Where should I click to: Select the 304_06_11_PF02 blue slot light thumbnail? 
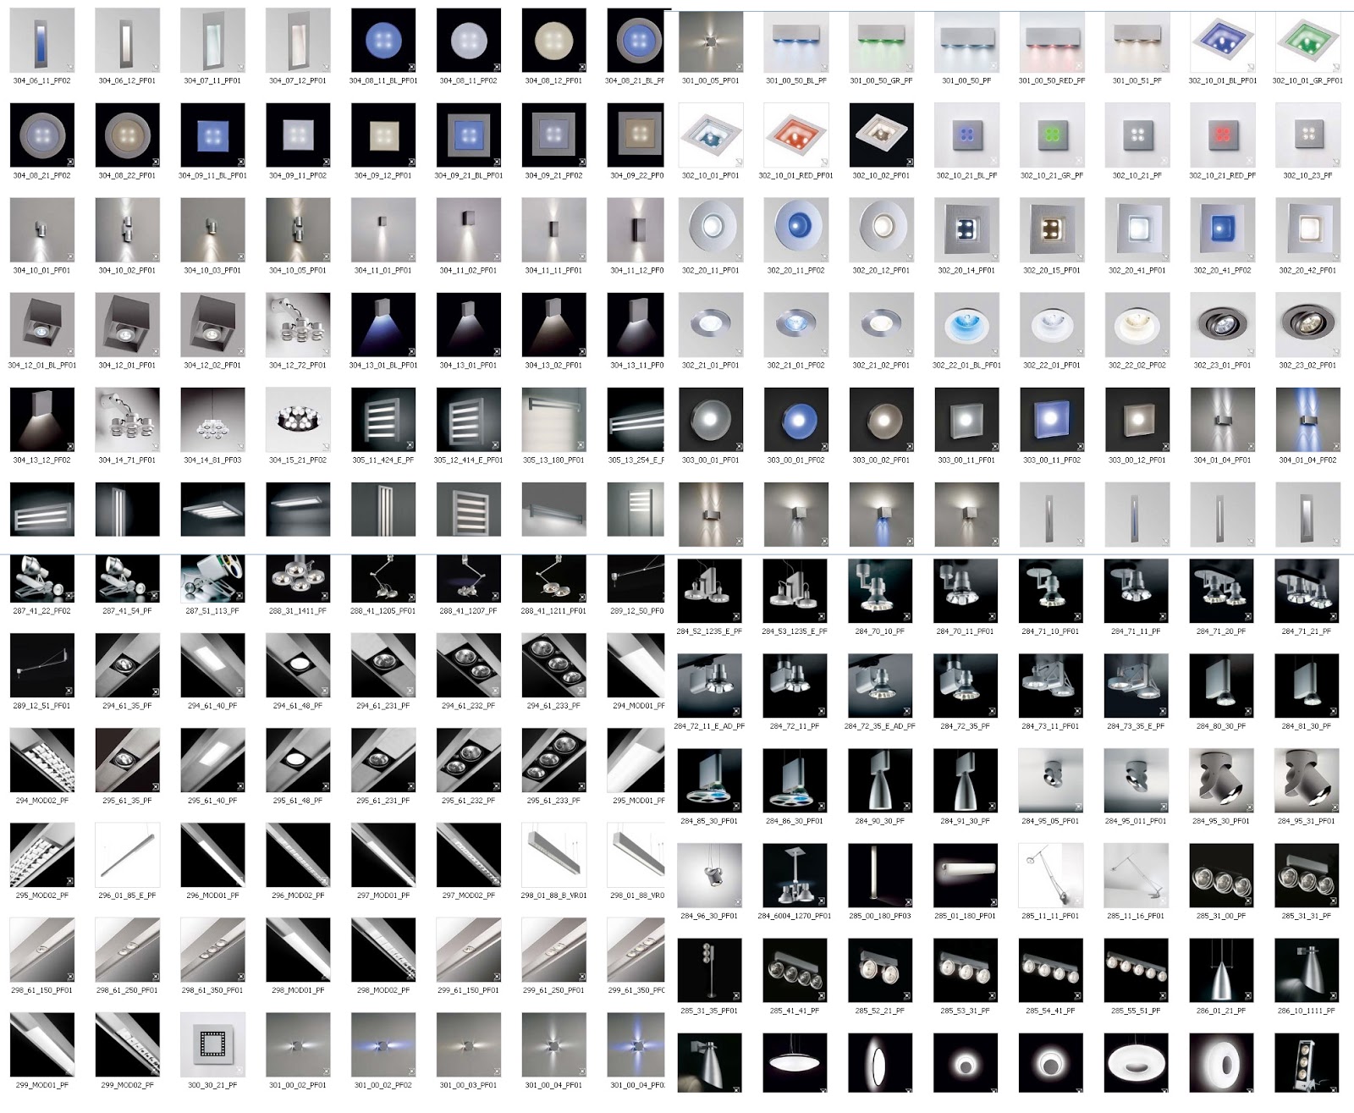pyautogui.click(x=42, y=40)
